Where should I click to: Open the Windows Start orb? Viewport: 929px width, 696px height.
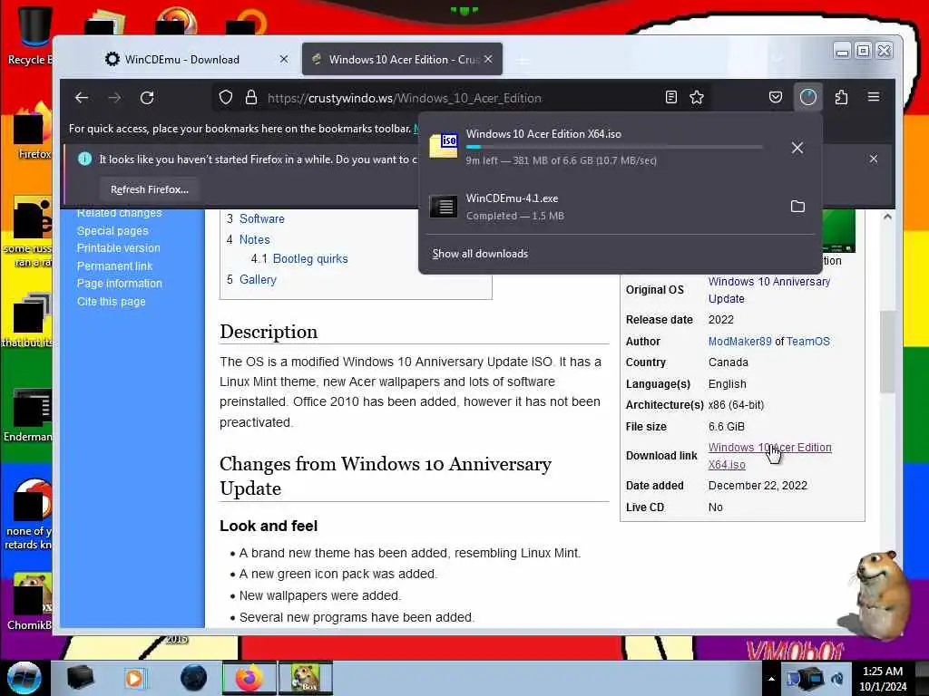(24, 678)
